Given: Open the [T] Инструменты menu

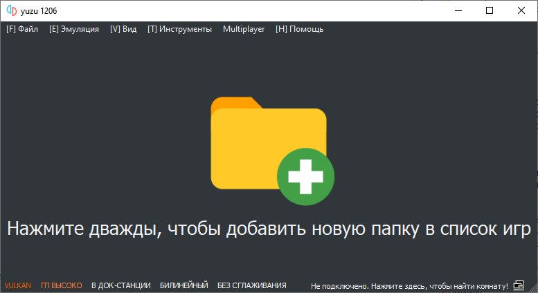Looking at the screenshot, I should tap(179, 29).
